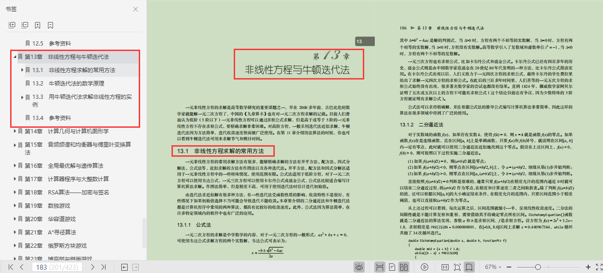
Task: Click the fit width icon
Action: pos(470,266)
